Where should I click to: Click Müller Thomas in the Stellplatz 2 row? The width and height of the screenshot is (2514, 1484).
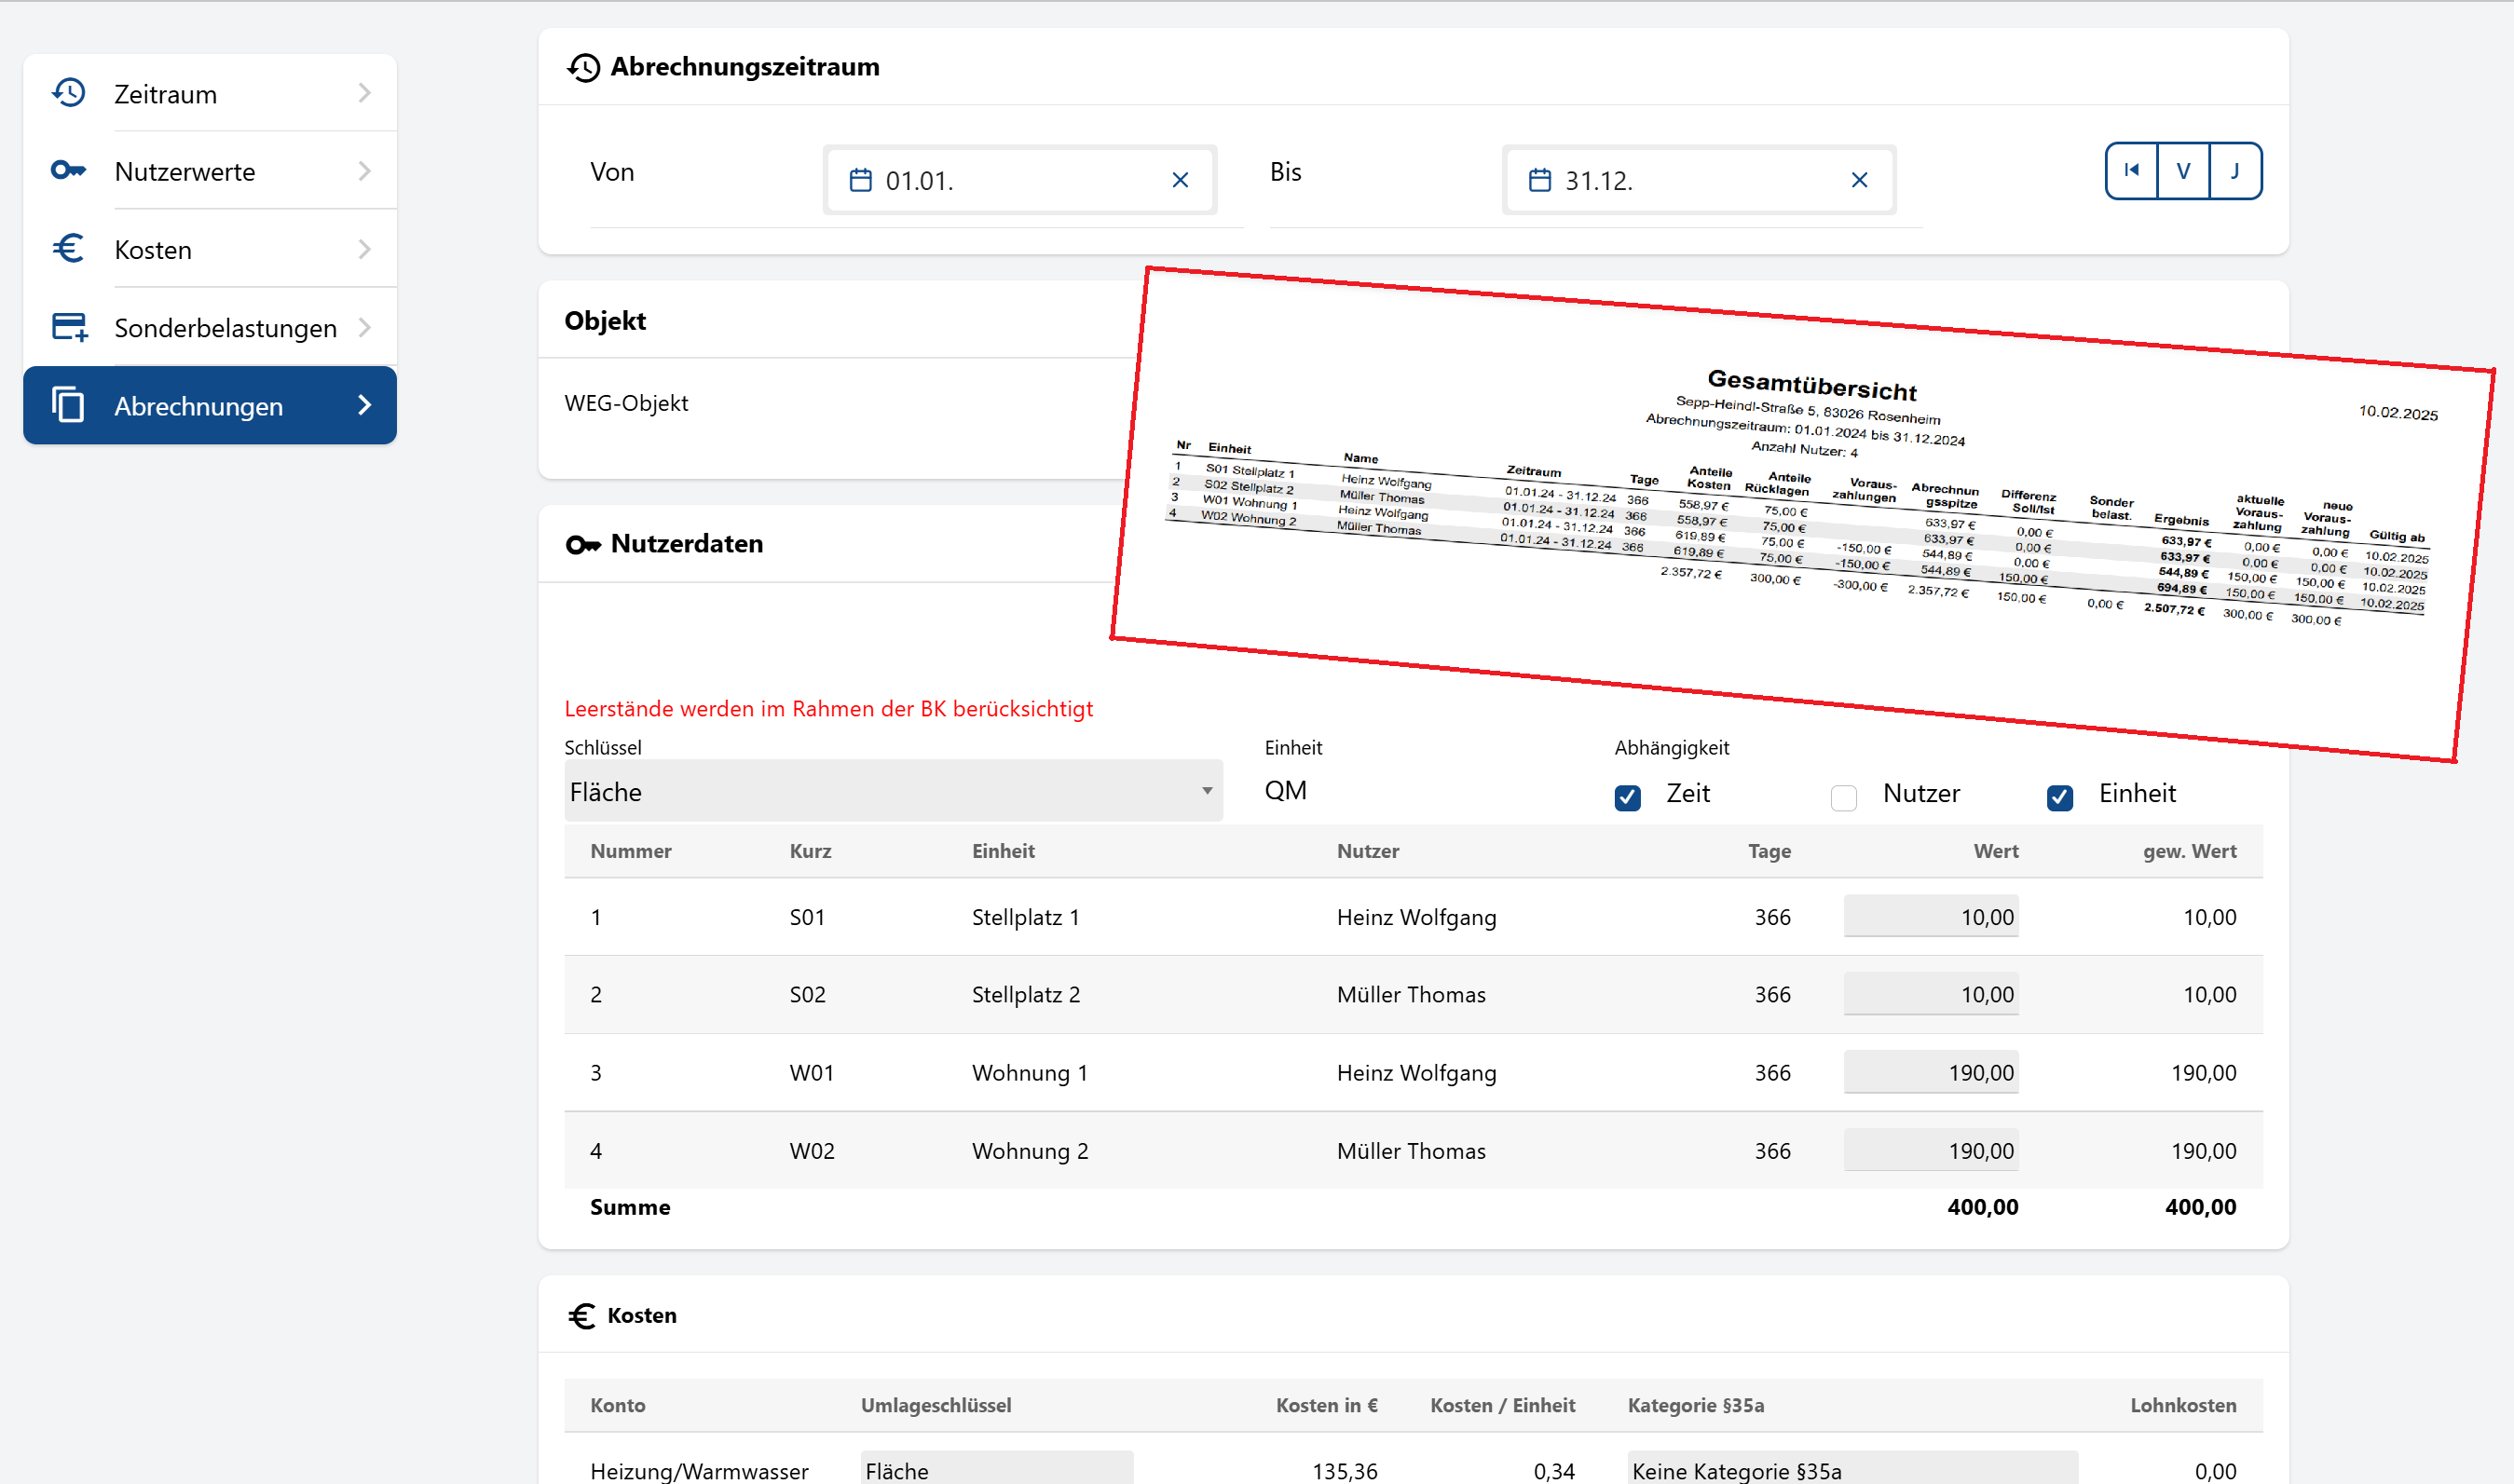coord(1411,995)
